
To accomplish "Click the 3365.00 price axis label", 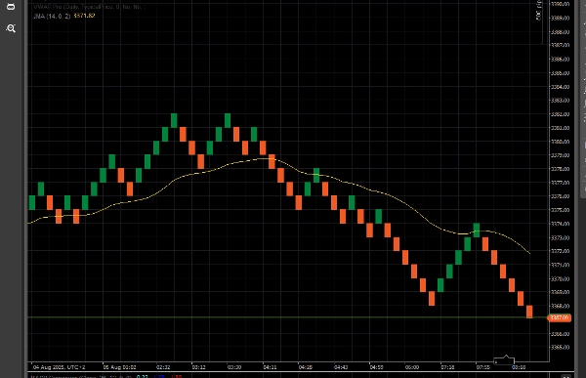I will click(561, 347).
